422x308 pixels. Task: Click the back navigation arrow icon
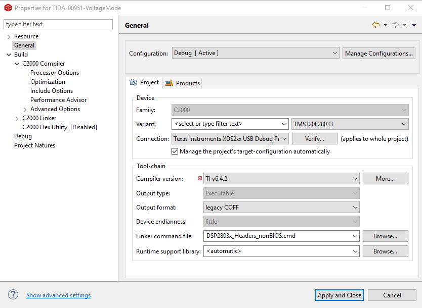pyautogui.click(x=375, y=25)
